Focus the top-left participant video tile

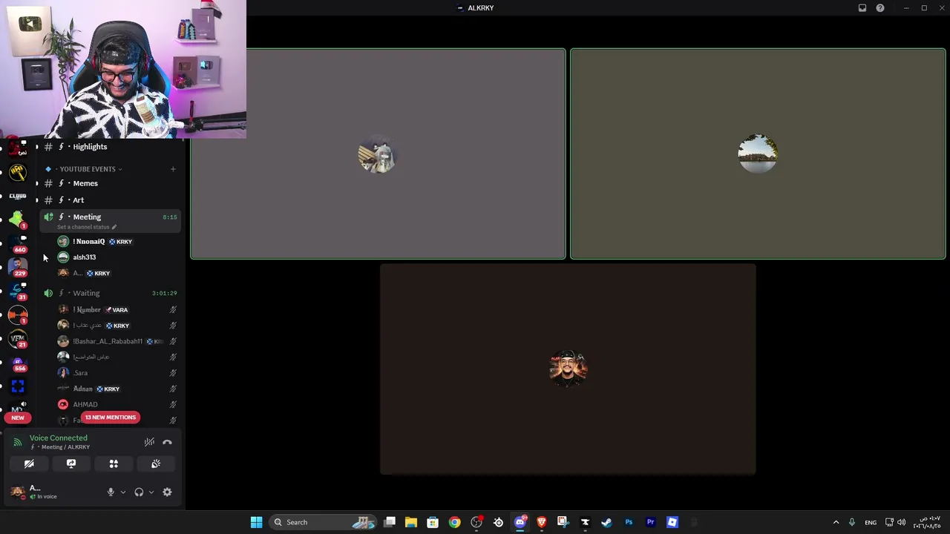[378, 154]
